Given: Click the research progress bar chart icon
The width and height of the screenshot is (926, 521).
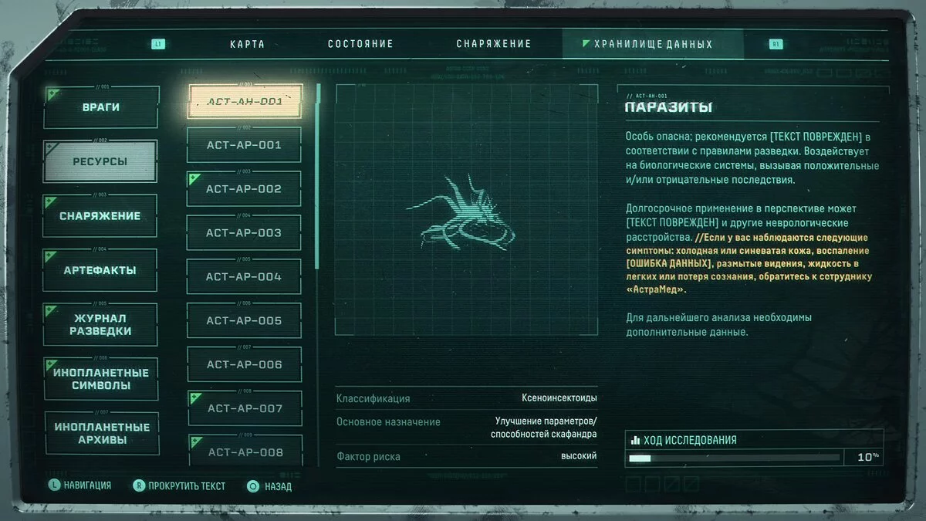Looking at the screenshot, I should (x=635, y=440).
